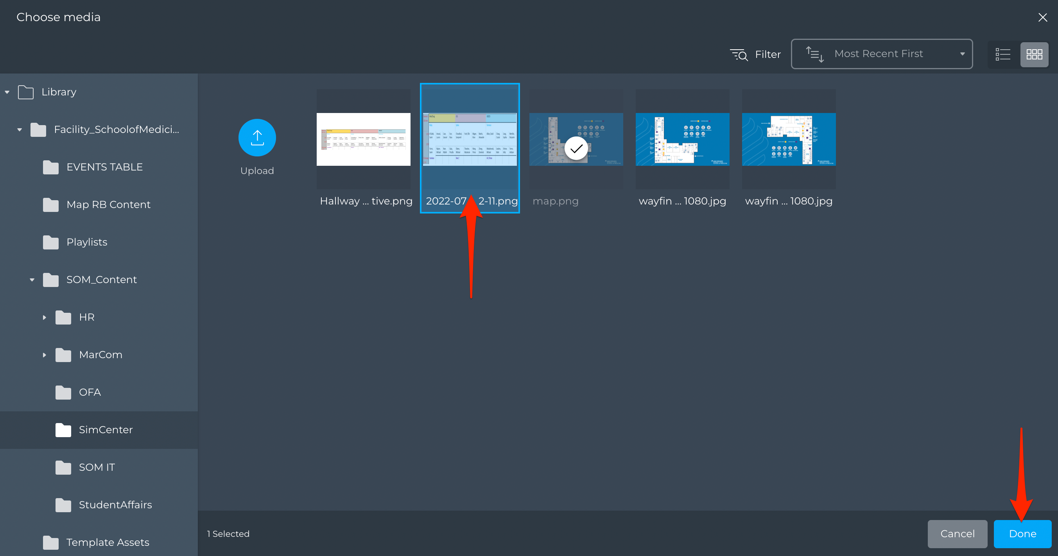
Task: Switch to grid view layout
Action: 1034,54
